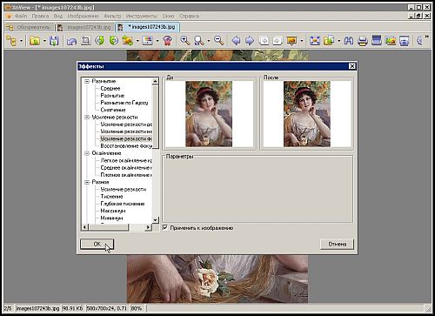Image resolution: width=435 pixels, height=316 pixels.
Task: Click the magnifier icon between zoom in and zoom out
Action: [x=199, y=41]
